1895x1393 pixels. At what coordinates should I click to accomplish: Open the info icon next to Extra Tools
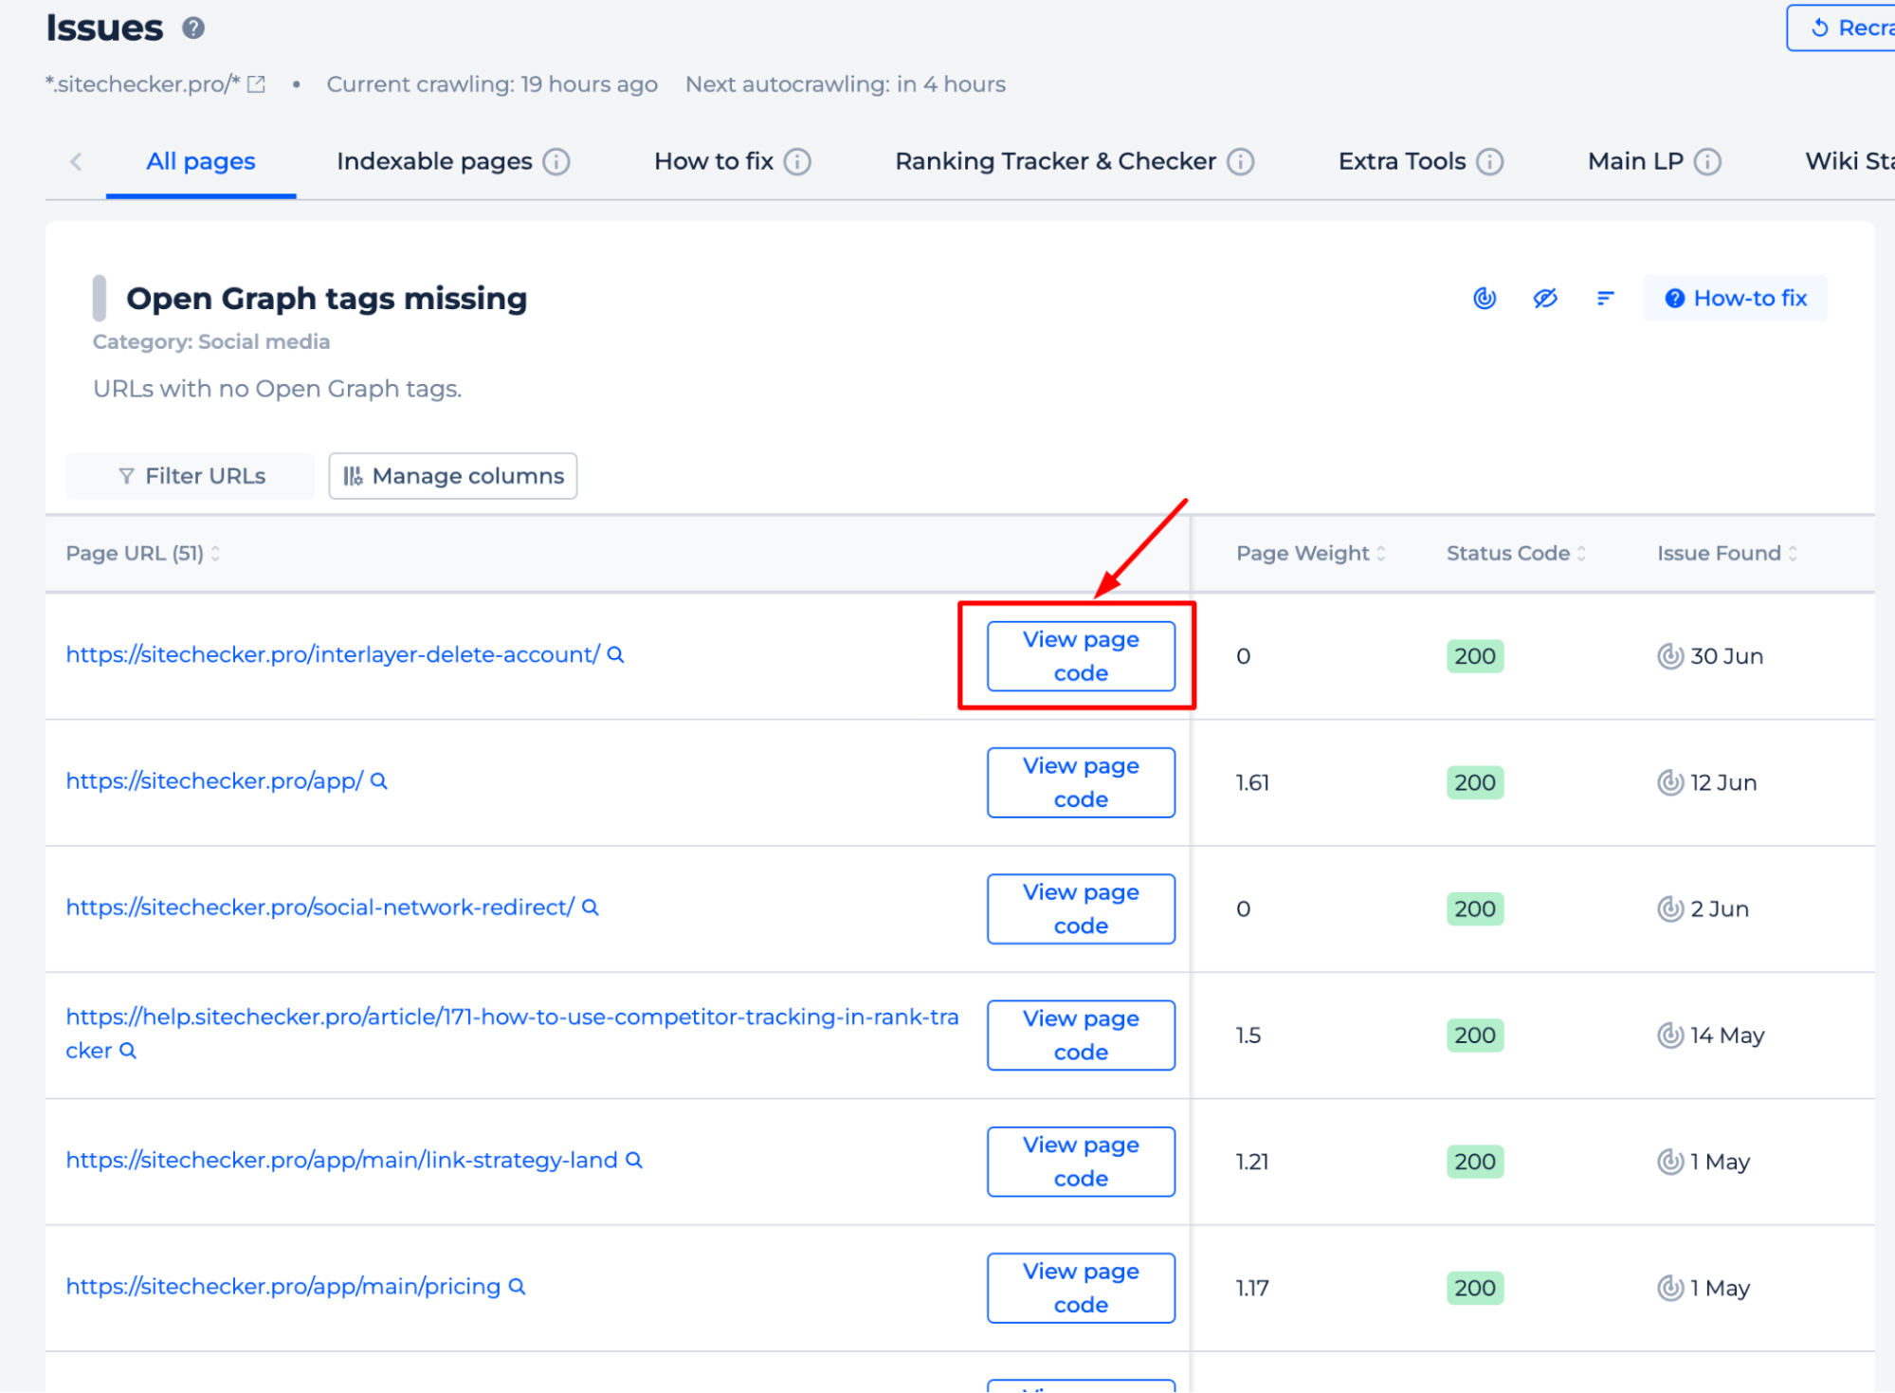[x=1491, y=162]
